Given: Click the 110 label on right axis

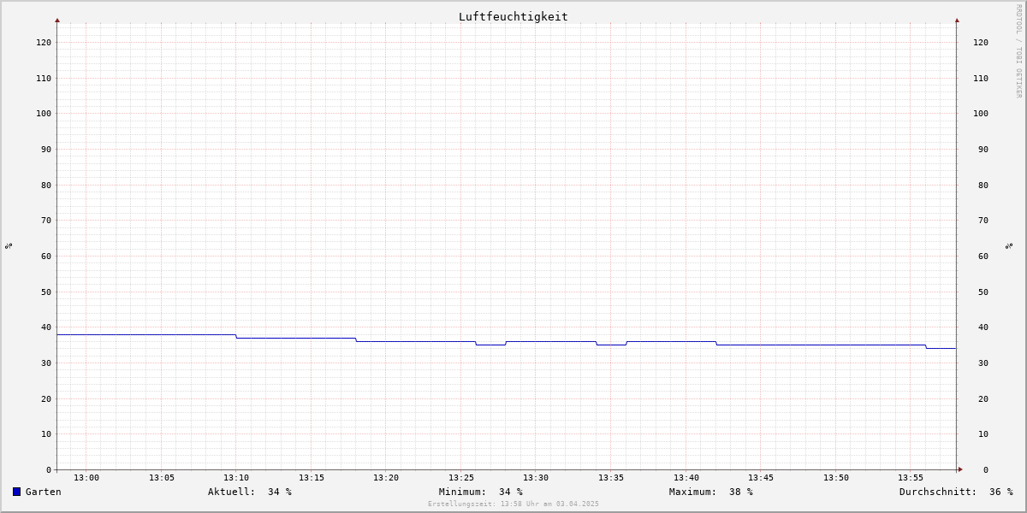Looking at the screenshot, I should 981,78.
